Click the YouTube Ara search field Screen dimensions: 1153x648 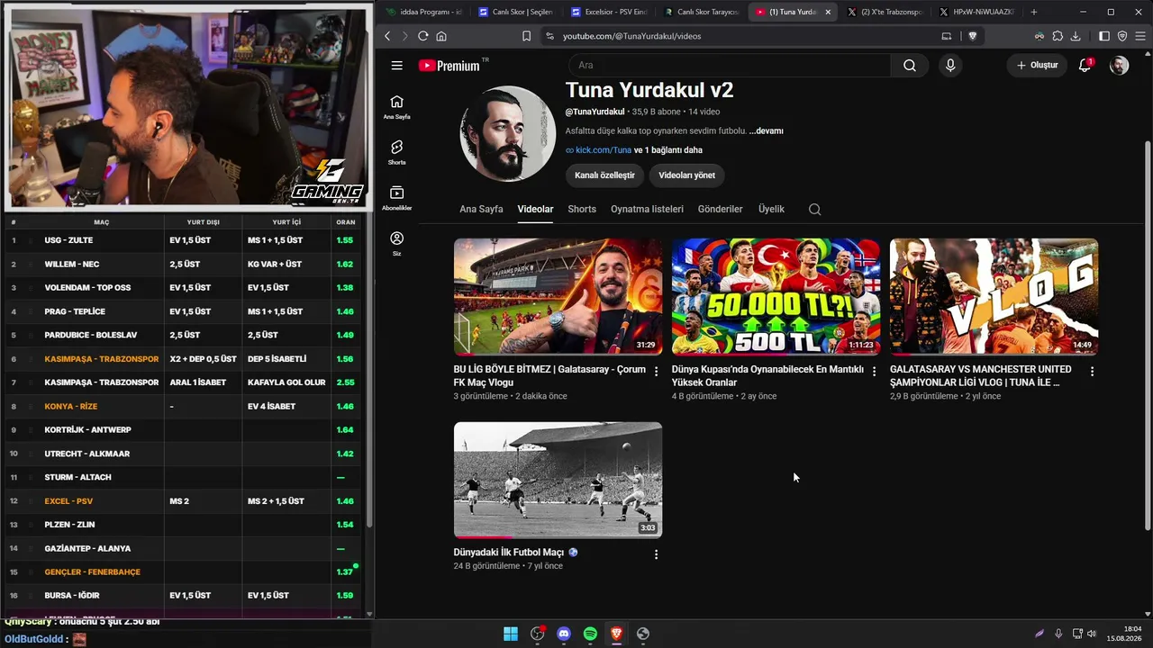point(730,65)
